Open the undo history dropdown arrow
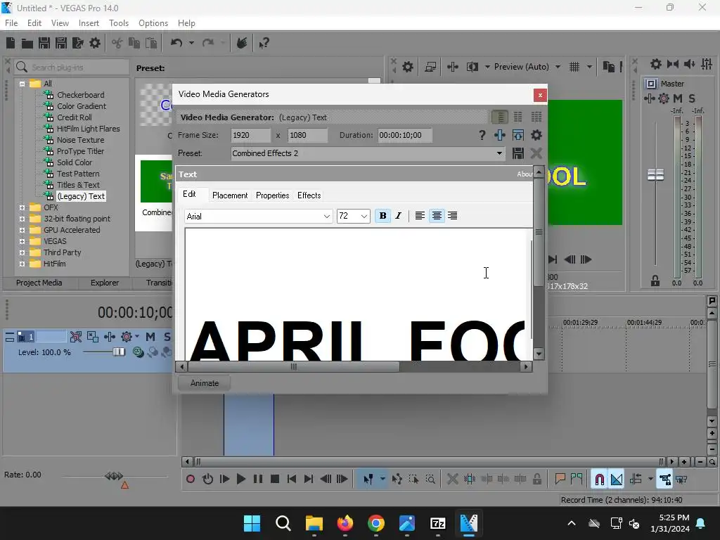Viewport: 720px width, 540px height. point(191,43)
